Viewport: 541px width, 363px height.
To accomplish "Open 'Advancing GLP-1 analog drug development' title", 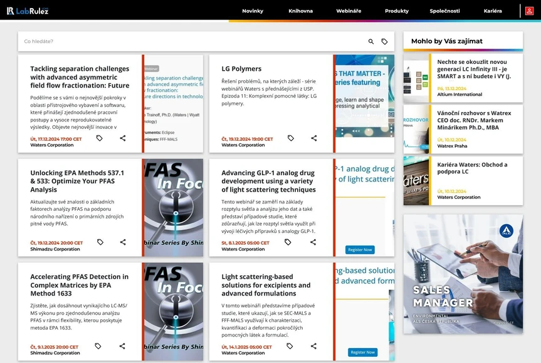I will (x=268, y=181).
